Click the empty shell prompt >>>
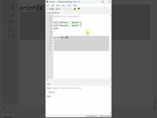This screenshot has width=157, height=118. (49, 96)
